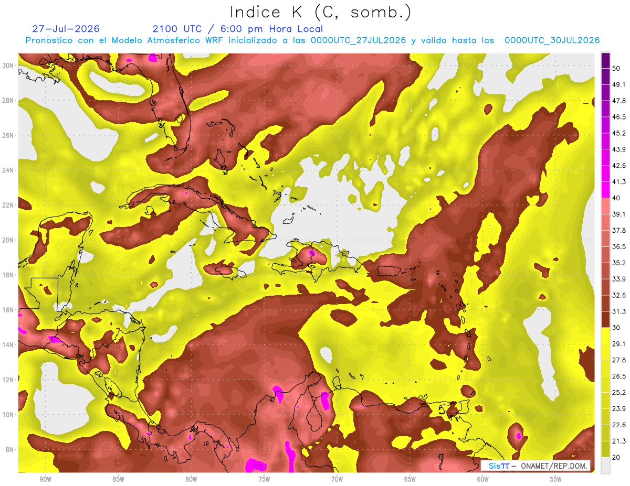This screenshot has width=630, height=486.
Task: Click the "Pronostico con el Modelo Atmosferico WRF" subtitle line
Action: click(312, 40)
